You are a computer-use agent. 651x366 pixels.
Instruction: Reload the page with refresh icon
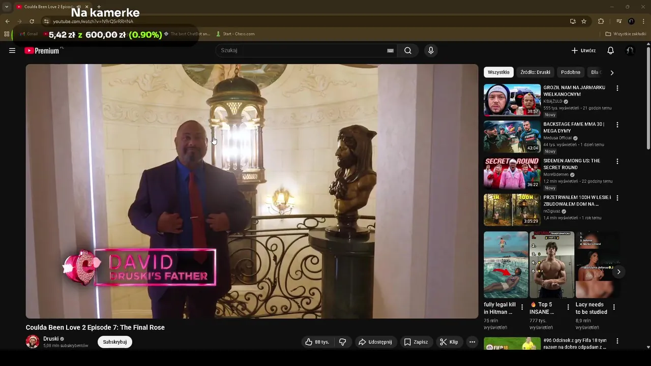point(32,21)
